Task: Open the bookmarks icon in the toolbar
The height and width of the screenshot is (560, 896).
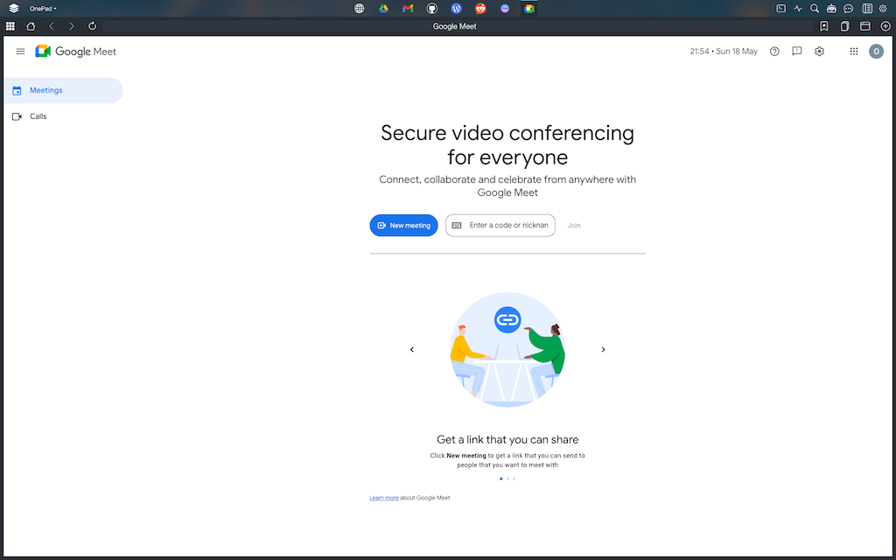Action: click(824, 26)
